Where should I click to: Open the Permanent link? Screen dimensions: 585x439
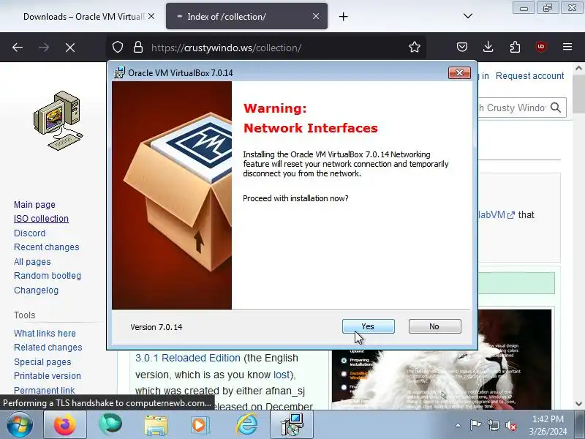(x=45, y=390)
